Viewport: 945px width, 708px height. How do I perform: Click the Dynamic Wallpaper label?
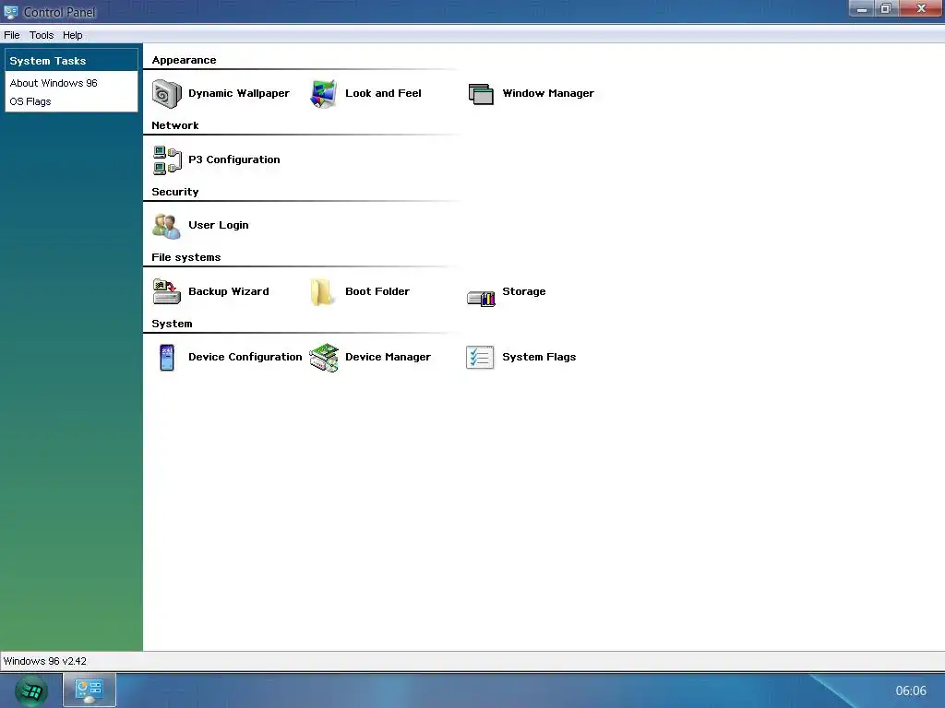(239, 93)
